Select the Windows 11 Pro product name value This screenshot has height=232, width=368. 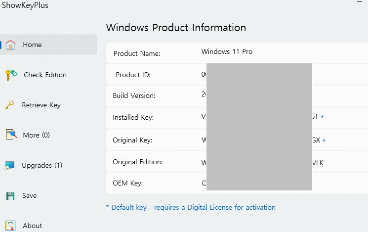coord(227,51)
